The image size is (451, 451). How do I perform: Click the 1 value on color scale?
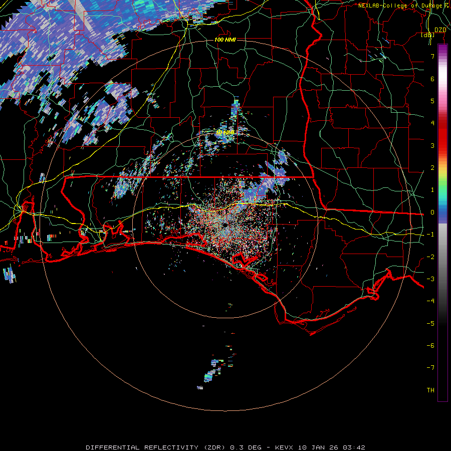click(432, 190)
